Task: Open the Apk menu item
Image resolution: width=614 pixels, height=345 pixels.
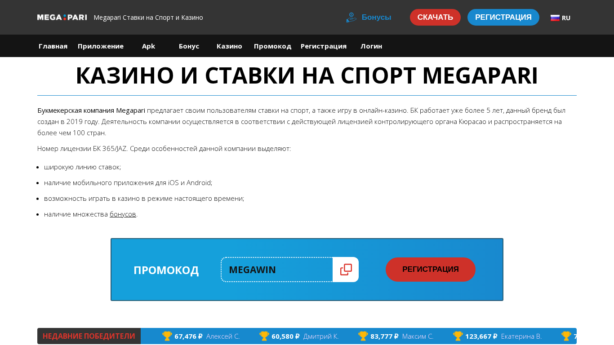Action: [148, 46]
